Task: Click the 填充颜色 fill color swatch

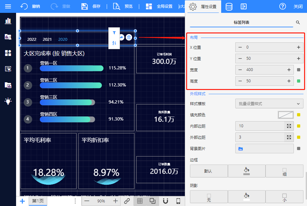Action: [x=285, y=115]
